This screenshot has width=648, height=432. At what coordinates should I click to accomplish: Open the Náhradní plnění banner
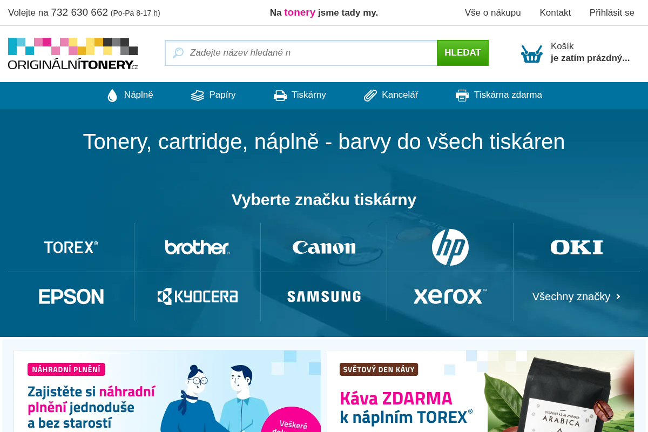(167, 391)
